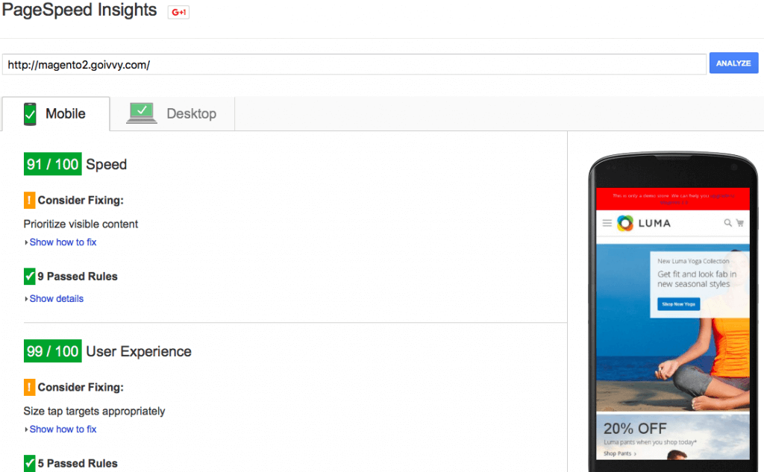This screenshot has width=764, height=472.
Task: Tap the search magnifier icon in phone preview
Action: pos(728,223)
